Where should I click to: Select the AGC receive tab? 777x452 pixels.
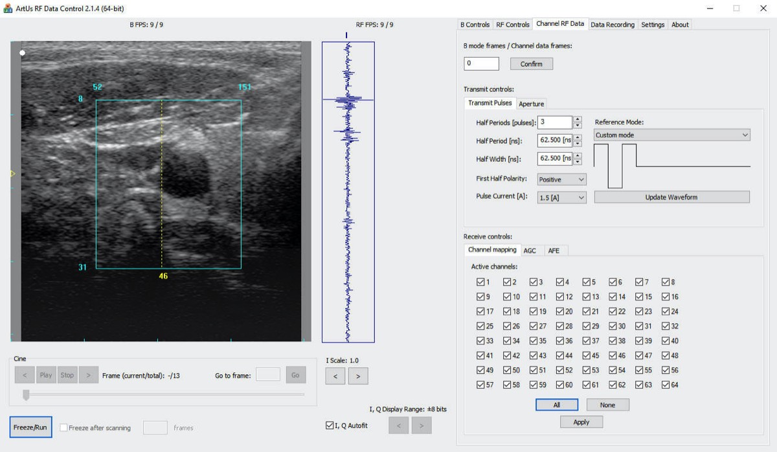530,251
